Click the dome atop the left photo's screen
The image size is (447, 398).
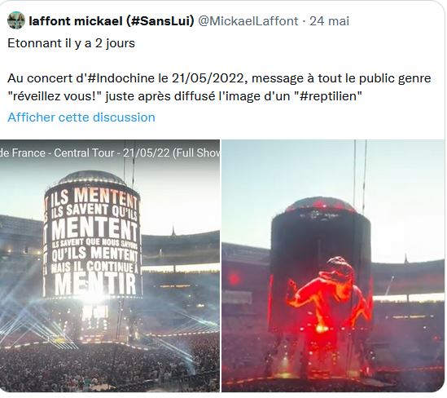92,177
